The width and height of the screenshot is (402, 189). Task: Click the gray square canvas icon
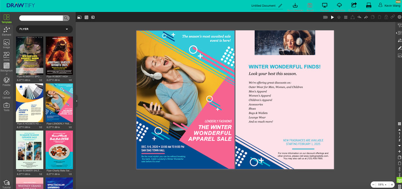(x=86, y=17)
